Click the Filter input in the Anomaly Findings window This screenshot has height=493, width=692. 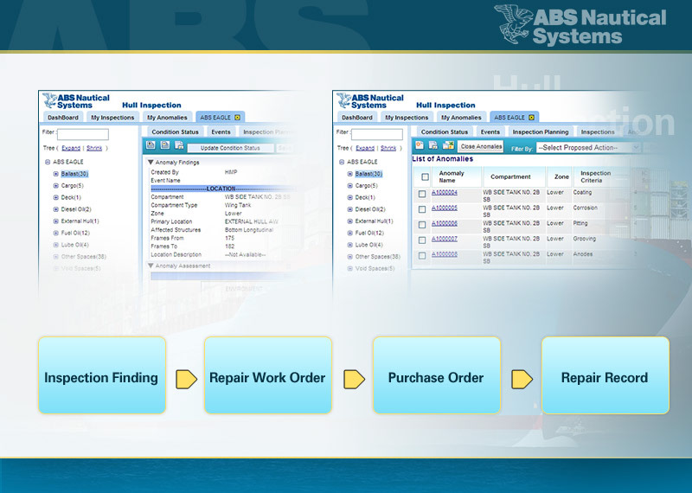(83, 134)
